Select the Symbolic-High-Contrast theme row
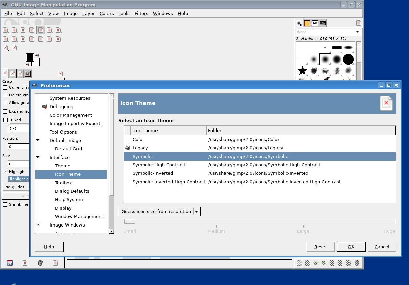The width and height of the screenshot is (409, 285). click(260, 165)
